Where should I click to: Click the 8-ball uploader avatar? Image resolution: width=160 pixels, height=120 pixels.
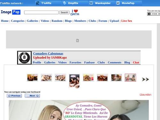24,58
